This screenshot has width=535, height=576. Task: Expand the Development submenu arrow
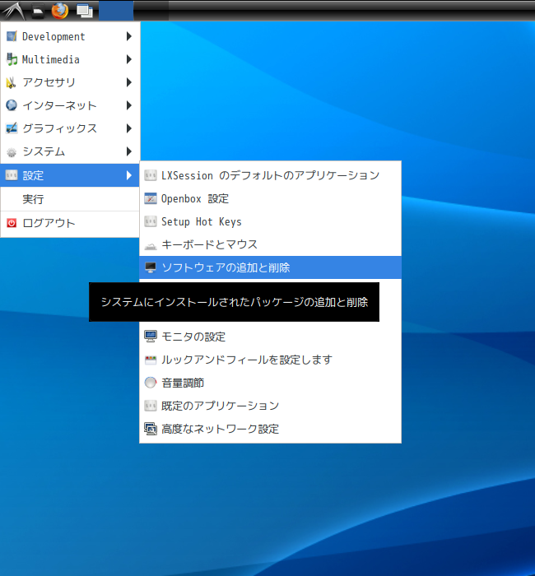[129, 36]
